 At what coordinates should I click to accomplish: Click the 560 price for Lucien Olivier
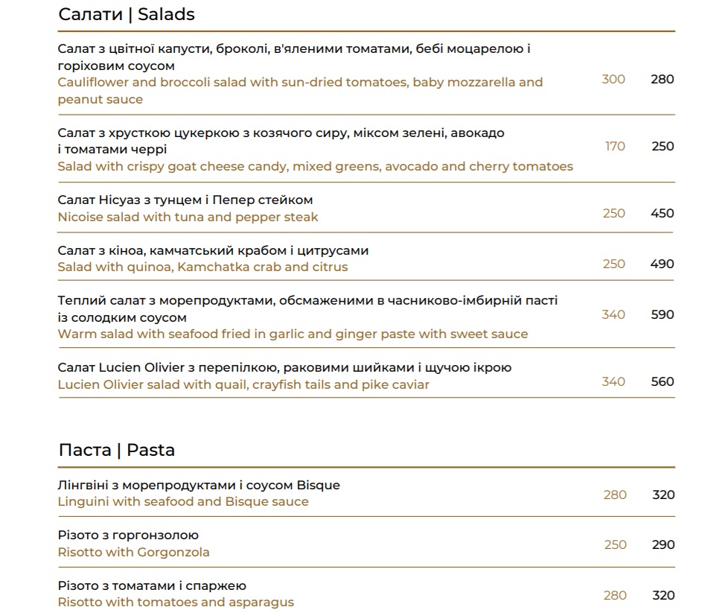coord(662,381)
